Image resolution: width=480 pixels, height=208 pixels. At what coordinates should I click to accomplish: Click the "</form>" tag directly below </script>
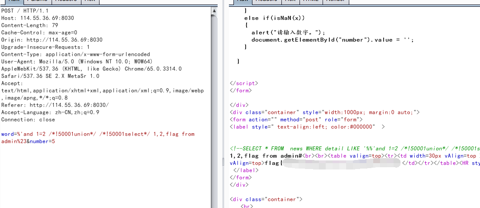click(x=241, y=91)
